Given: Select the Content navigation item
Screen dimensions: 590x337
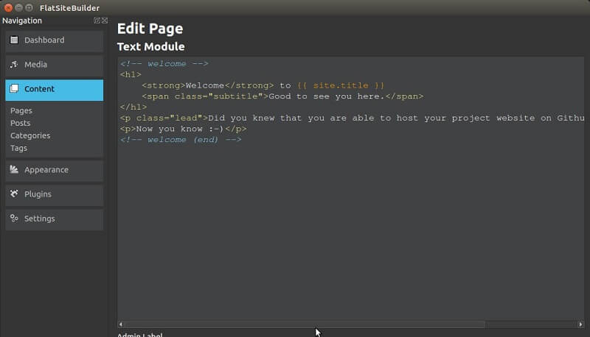Looking at the screenshot, I should pos(54,90).
